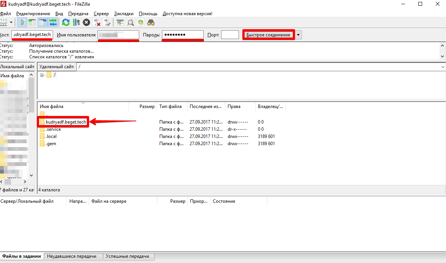Toggle the local directory tree view

tap(32, 22)
